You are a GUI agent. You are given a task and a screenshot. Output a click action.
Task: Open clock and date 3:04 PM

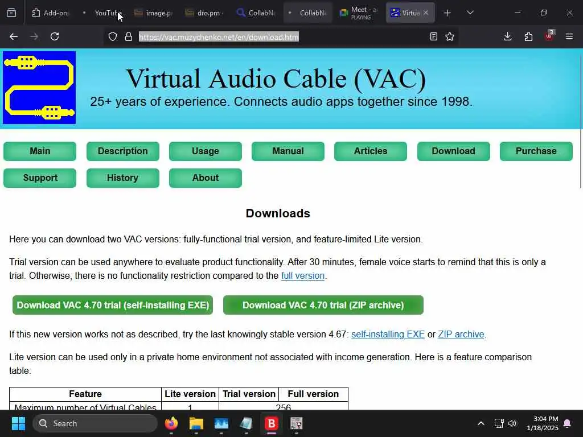coord(542,423)
